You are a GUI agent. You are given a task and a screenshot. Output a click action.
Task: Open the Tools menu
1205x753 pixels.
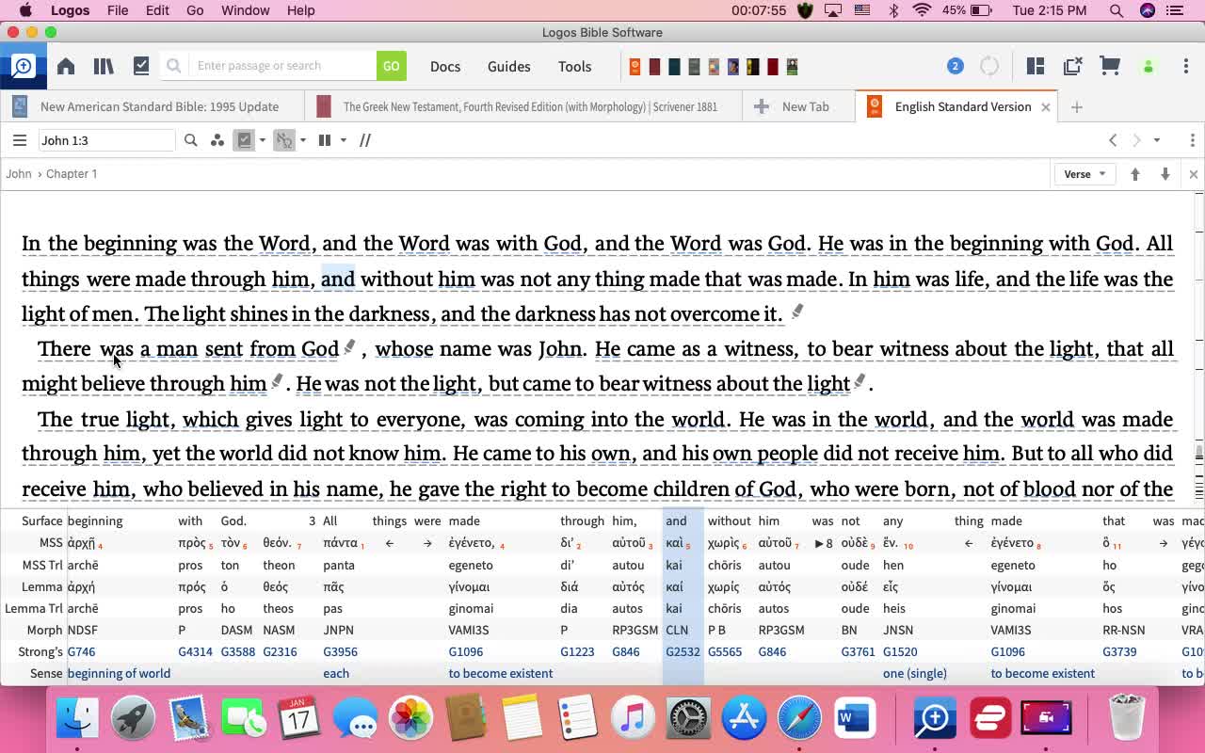574,66
